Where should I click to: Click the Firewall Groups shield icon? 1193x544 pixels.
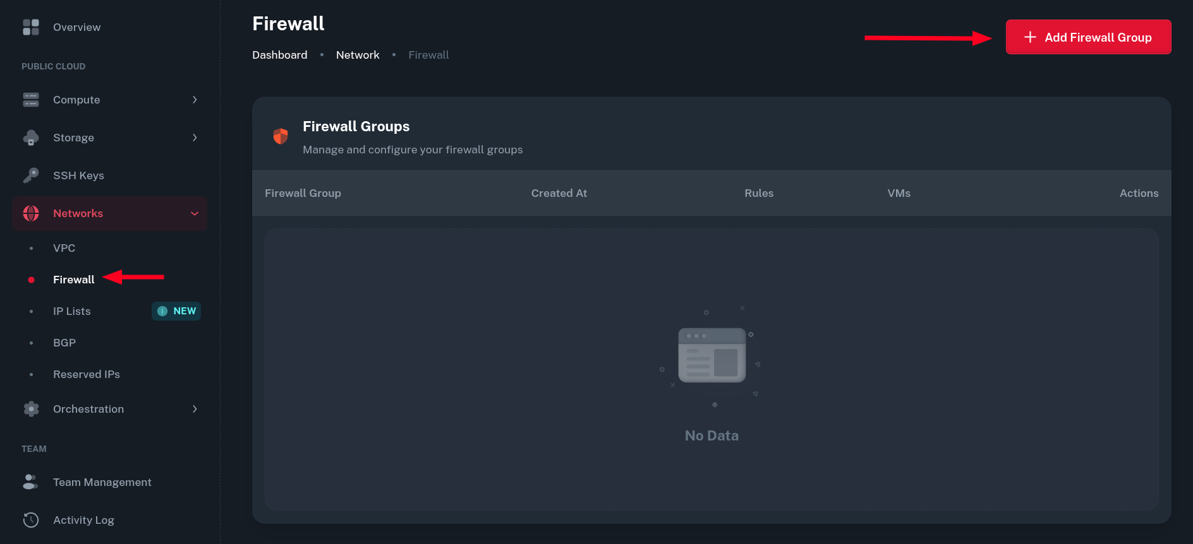[x=281, y=136]
